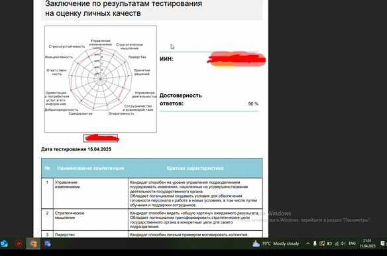Screen dimensions: 387x256
Task: Click 'Стрессоустойчивость' label on radar chart
Action: pyautogui.click(x=67, y=46)
